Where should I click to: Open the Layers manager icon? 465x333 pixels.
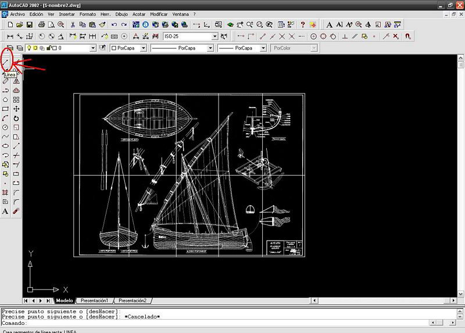point(20,48)
